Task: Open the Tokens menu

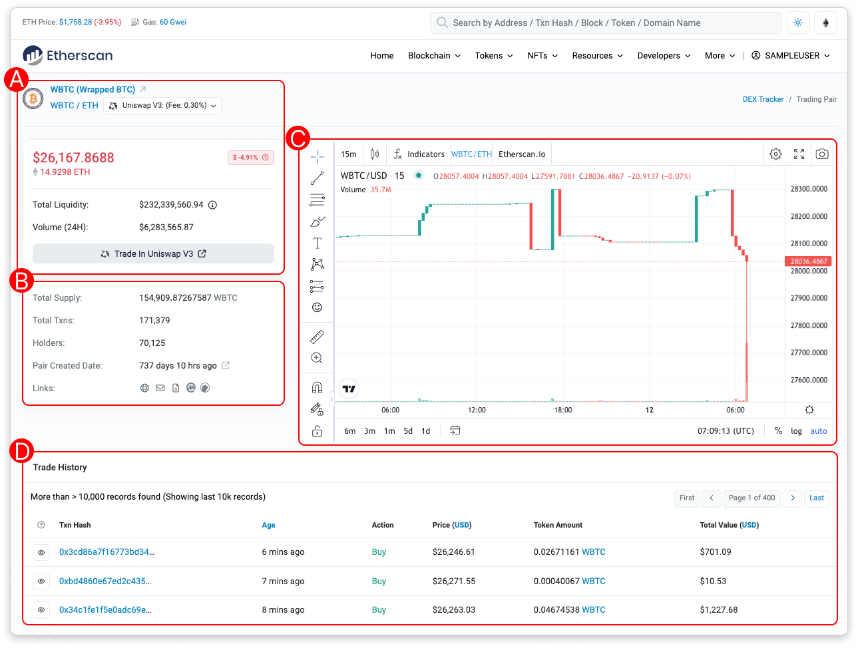Action: (x=494, y=56)
